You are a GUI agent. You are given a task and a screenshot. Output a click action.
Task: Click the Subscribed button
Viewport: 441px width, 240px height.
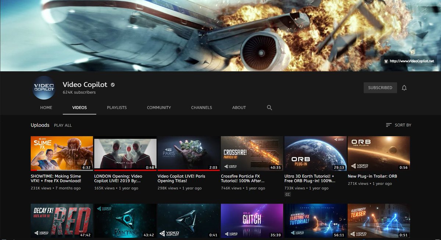380,88
